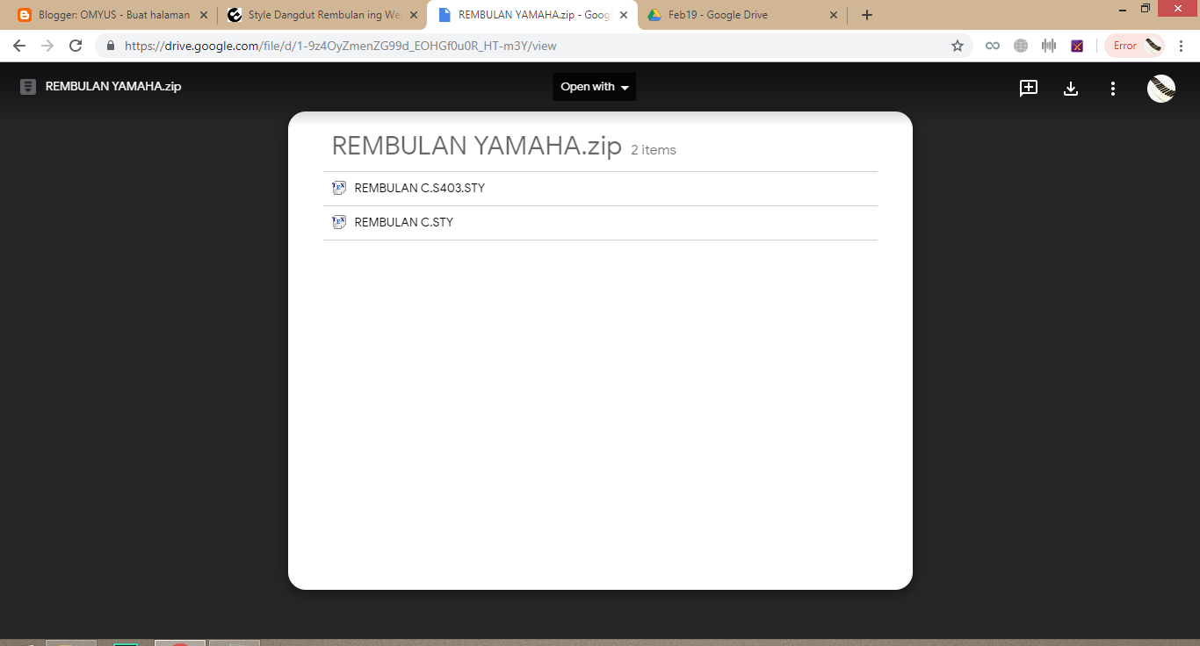Open a new browser tab

pos(867,15)
